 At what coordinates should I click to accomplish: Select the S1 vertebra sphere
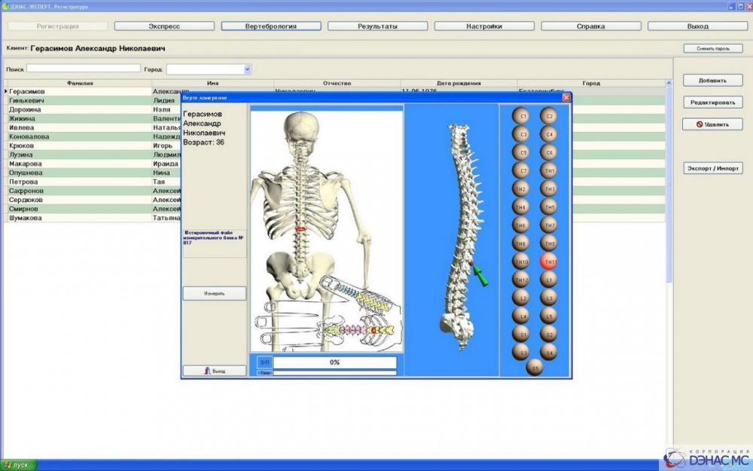[520, 334]
